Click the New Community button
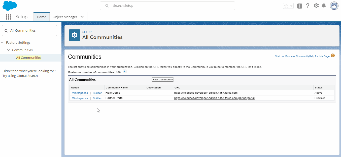 (163, 79)
